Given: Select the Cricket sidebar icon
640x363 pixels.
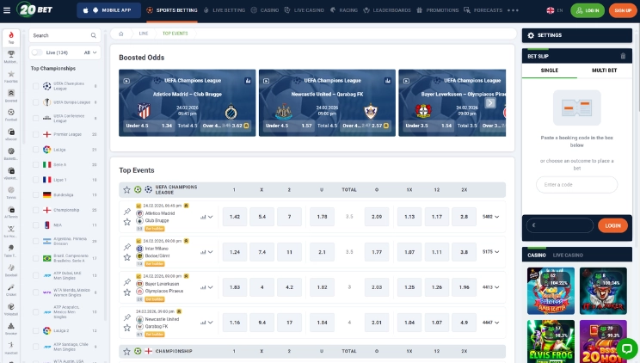Looking at the screenshot, I should coord(11,290).
